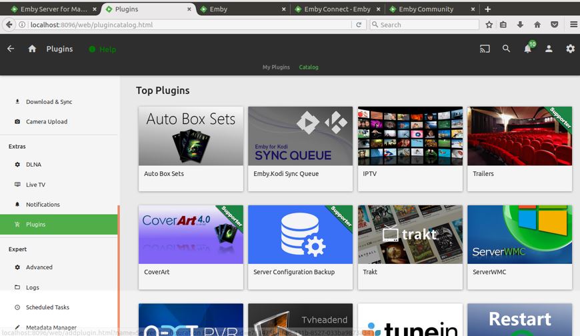580x336 pixels.
Task: Click the browser Search field
Action: 424,25
